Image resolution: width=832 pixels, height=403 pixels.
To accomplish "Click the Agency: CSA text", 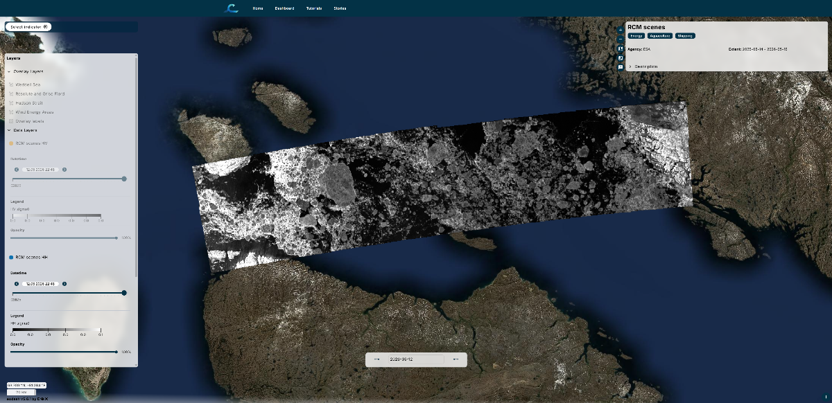I will tap(639, 49).
